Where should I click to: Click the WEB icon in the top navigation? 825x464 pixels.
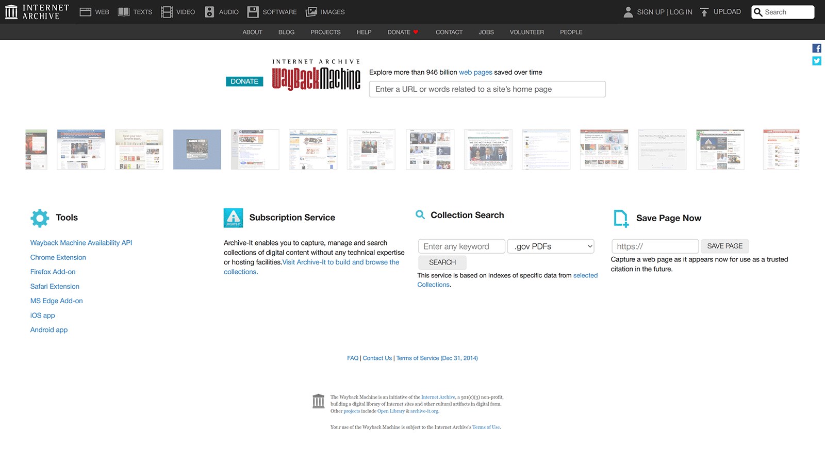pos(86,11)
